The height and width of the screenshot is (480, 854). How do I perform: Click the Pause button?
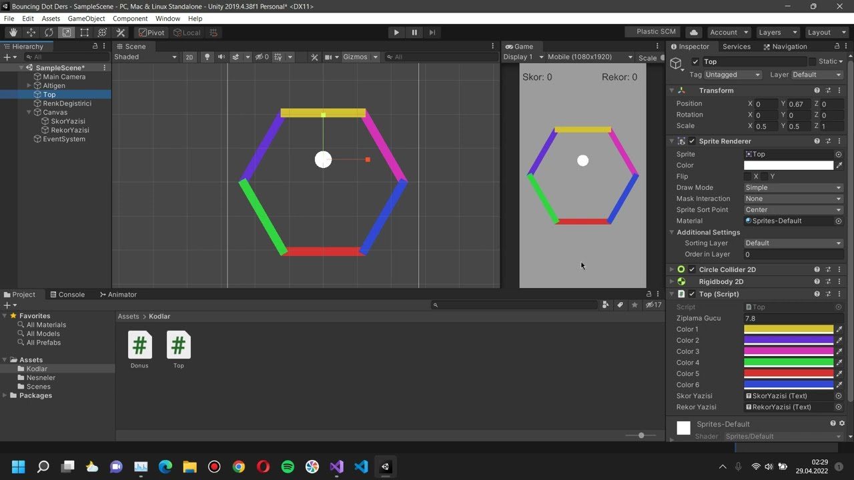[x=414, y=32]
